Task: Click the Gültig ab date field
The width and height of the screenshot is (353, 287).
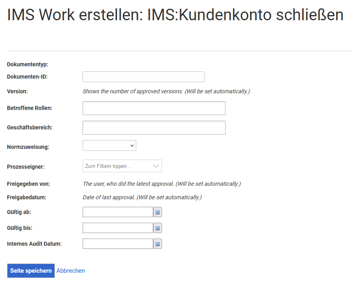Action: coord(118,212)
